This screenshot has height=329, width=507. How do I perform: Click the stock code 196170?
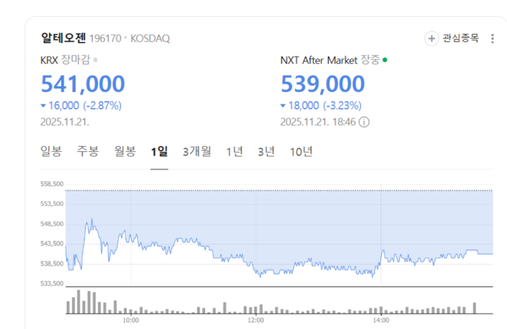105,39
